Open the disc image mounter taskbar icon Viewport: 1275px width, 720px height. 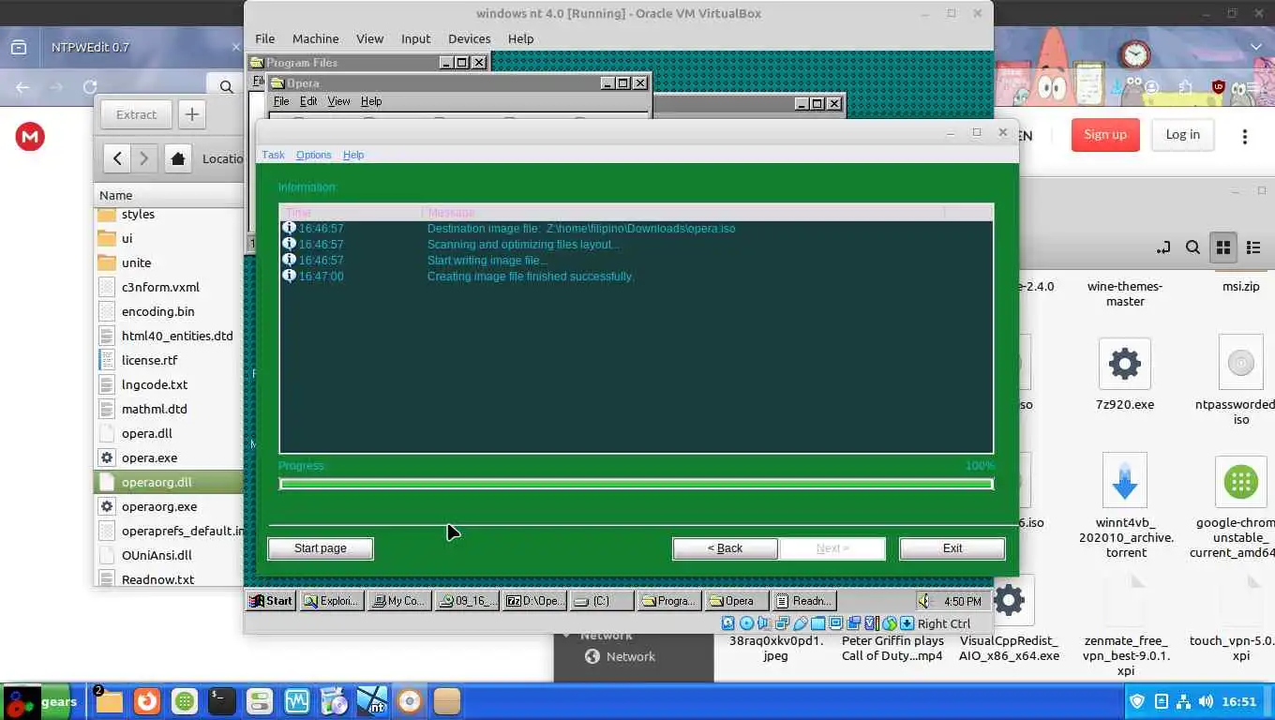click(335, 701)
